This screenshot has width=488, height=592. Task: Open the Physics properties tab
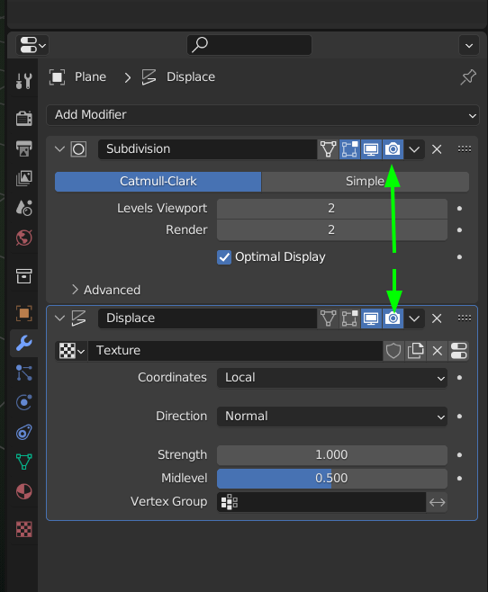[x=23, y=402]
